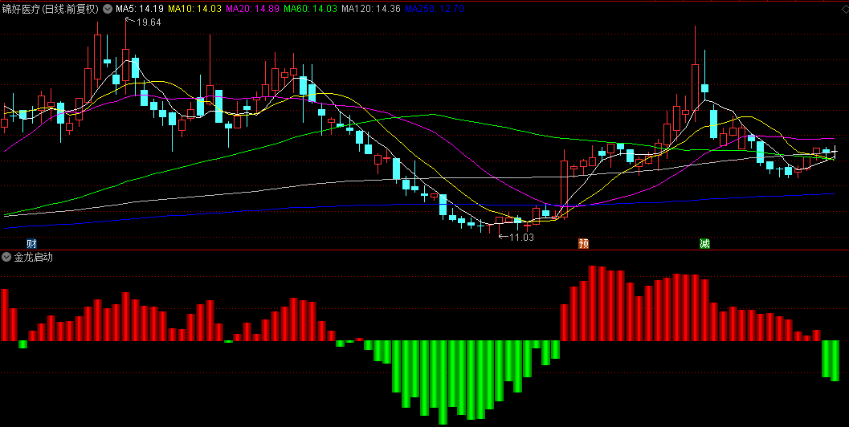Select the 锦好医疗(日线.前复权) chart title
This screenshot has width=849, height=427.
51,9
